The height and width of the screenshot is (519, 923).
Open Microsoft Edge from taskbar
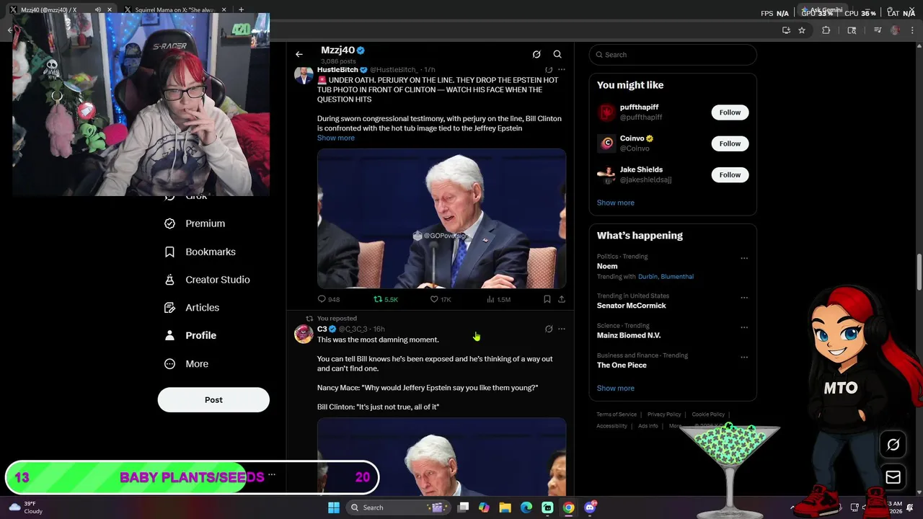click(x=526, y=507)
